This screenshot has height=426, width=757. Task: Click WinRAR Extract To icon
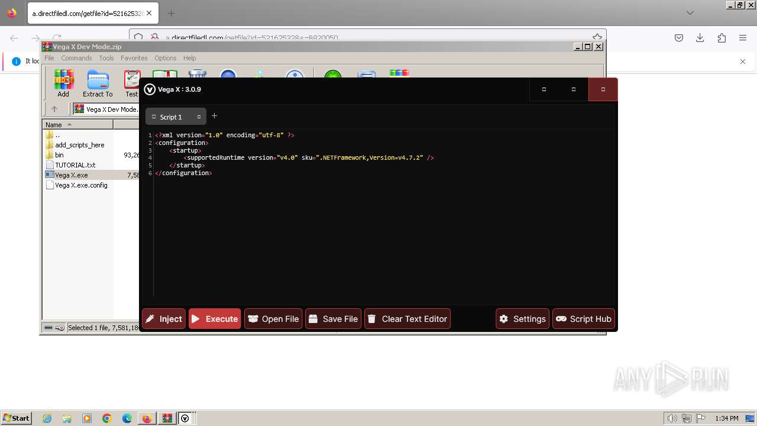point(98,83)
